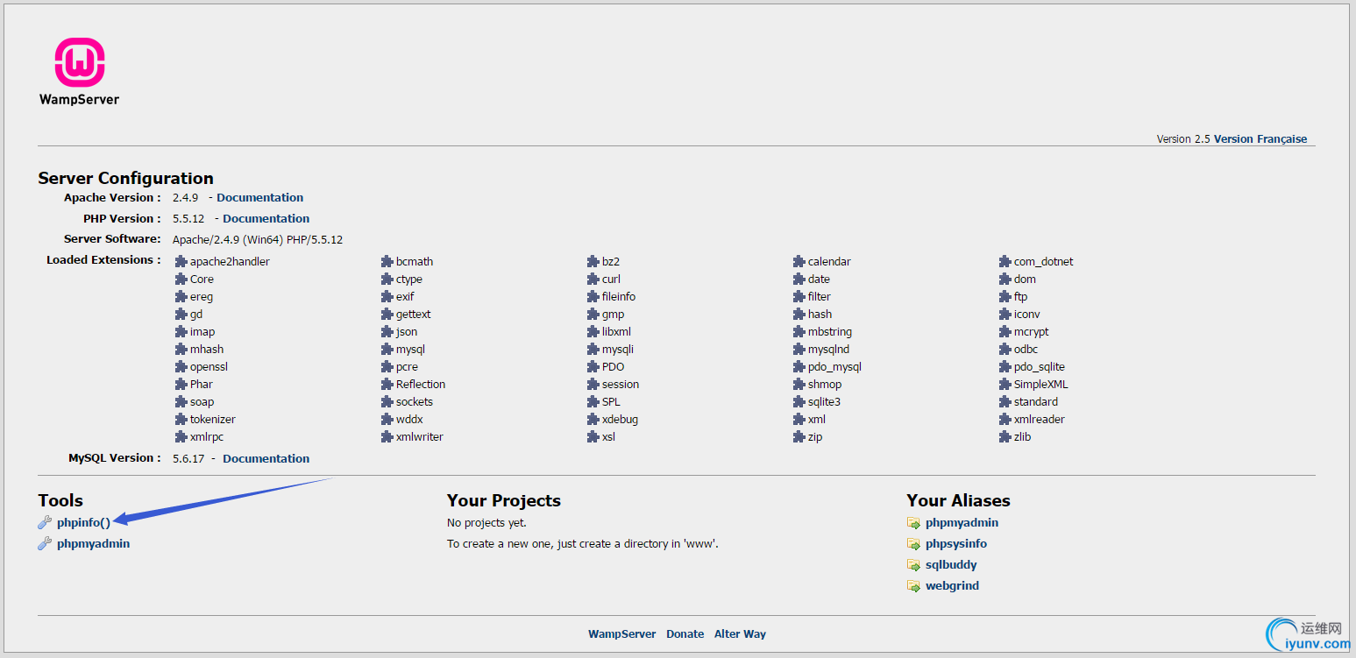Click the wrench icon beside Tools phpmyadmin
The height and width of the screenshot is (658, 1356).
[45, 544]
